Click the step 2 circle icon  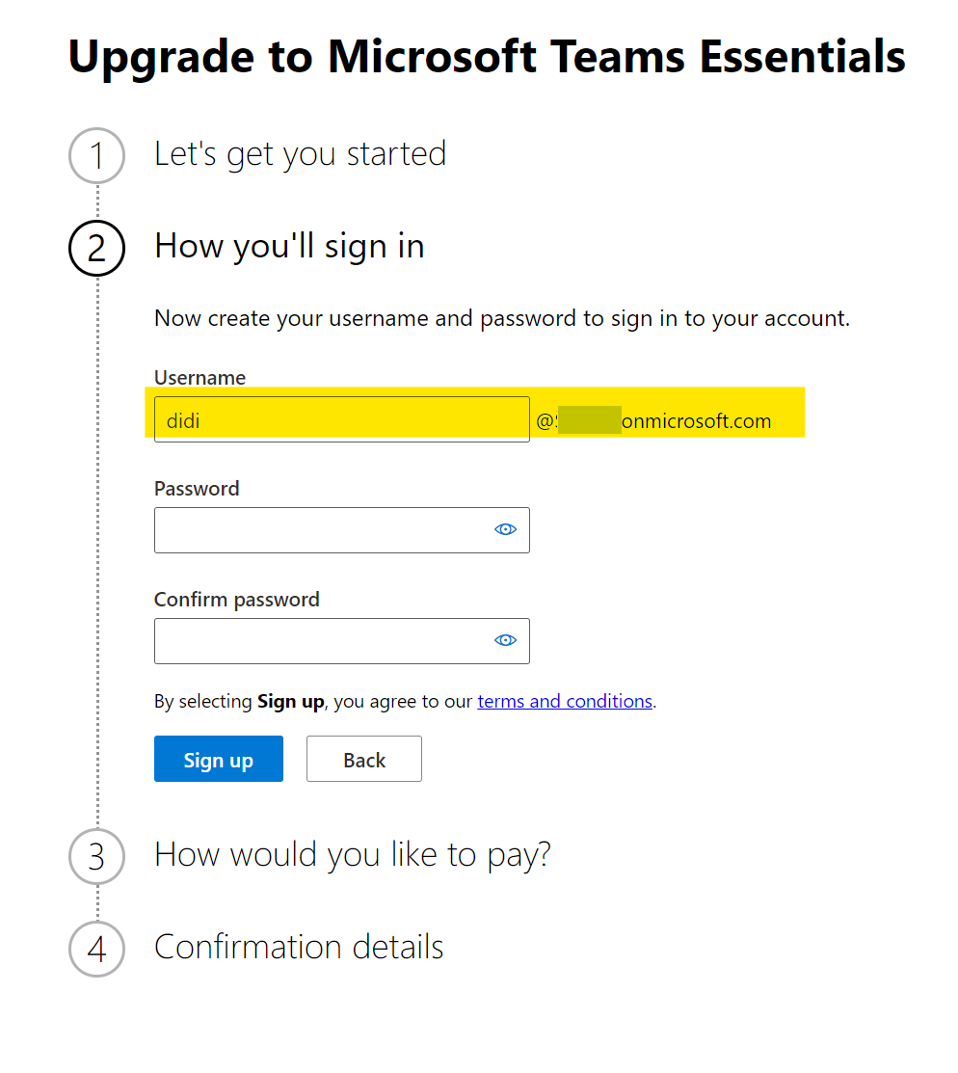96,248
